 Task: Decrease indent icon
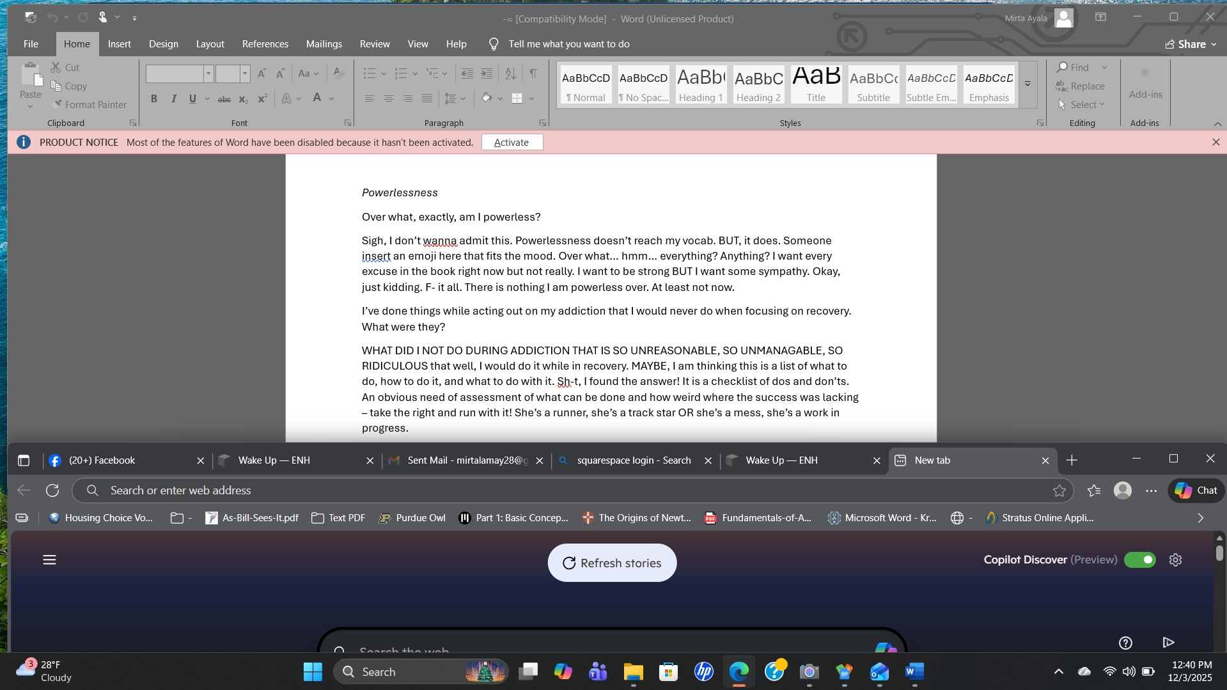pos(467,74)
